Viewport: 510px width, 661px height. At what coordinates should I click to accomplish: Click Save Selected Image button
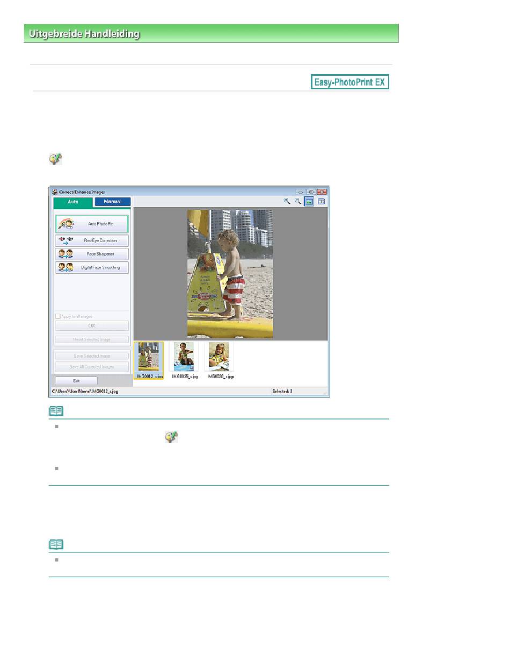pyautogui.click(x=92, y=356)
